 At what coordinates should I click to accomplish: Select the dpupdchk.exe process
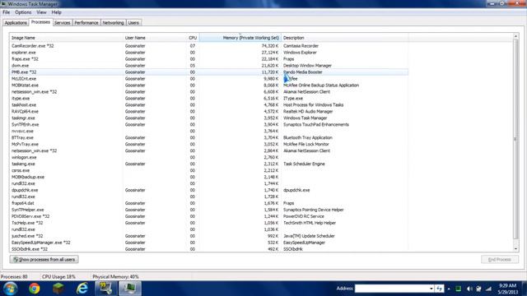click(x=209, y=190)
